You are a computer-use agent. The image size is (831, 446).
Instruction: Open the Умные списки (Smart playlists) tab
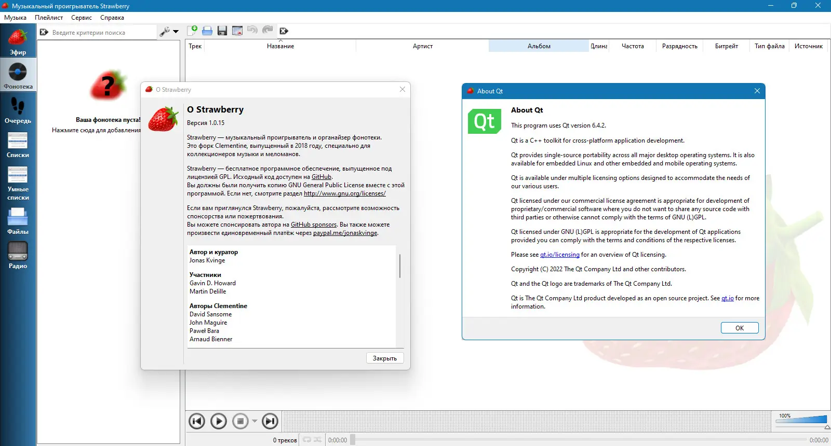tap(18, 184)
